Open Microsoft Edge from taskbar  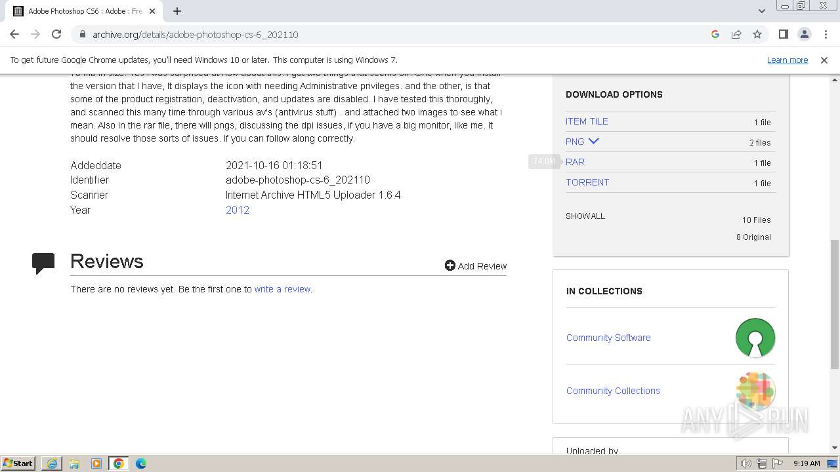141,463
